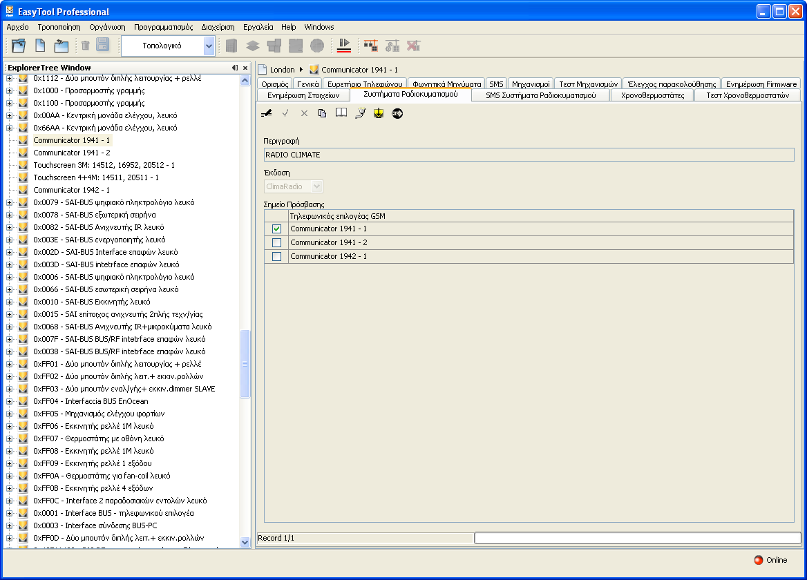Screen dimensions: 807x580
Task: Open the Προγραμματισμός menu
Action: click(x=164, y=27)
